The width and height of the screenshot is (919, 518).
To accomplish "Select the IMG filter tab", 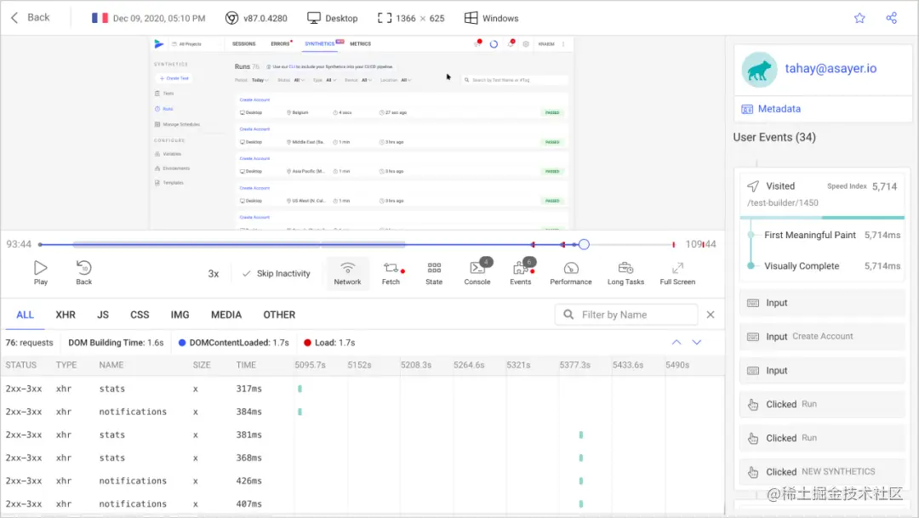I will [180, 315].
